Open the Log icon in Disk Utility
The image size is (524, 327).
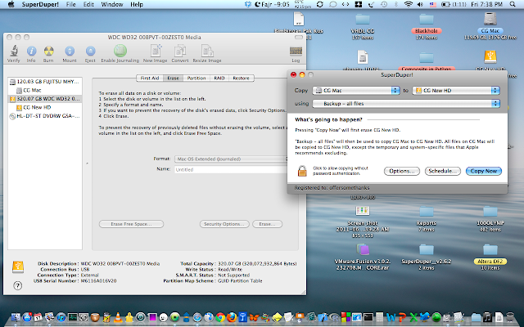[x=296, y=51]
